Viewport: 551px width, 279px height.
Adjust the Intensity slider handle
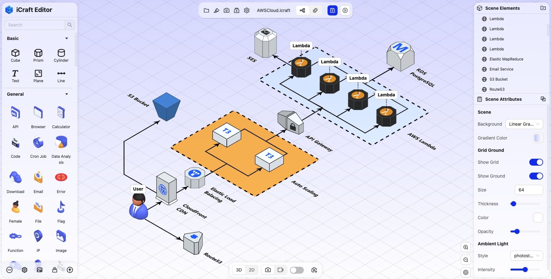[x=525, y=270]
